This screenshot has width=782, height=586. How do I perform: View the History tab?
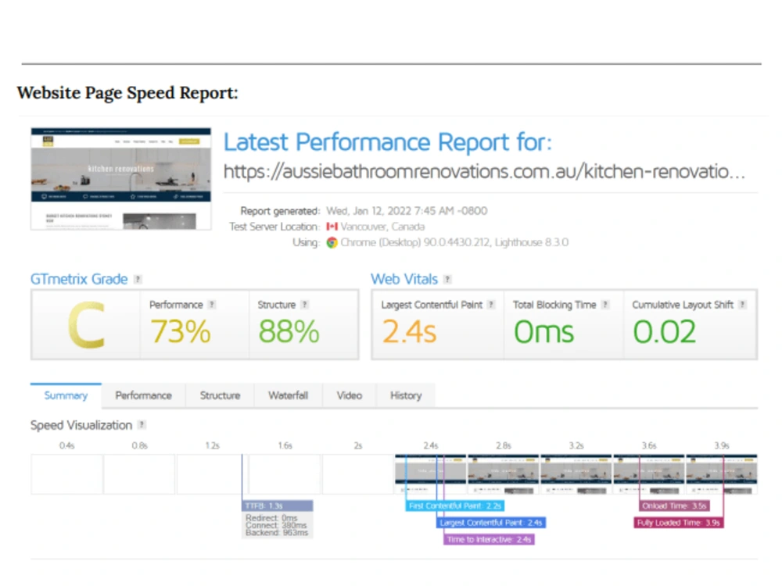(406, 395)
